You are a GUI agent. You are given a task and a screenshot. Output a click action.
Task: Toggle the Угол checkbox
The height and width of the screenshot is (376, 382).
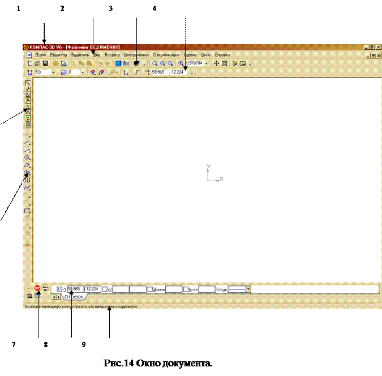(x=186, y=289)
